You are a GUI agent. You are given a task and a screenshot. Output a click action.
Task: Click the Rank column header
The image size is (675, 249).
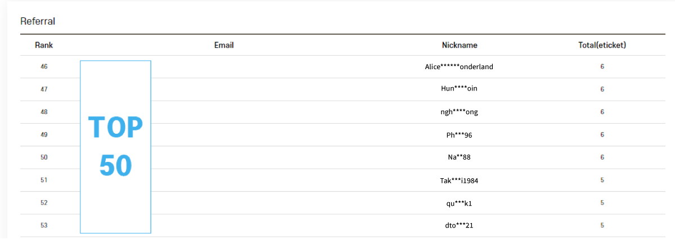coord(44,45)
